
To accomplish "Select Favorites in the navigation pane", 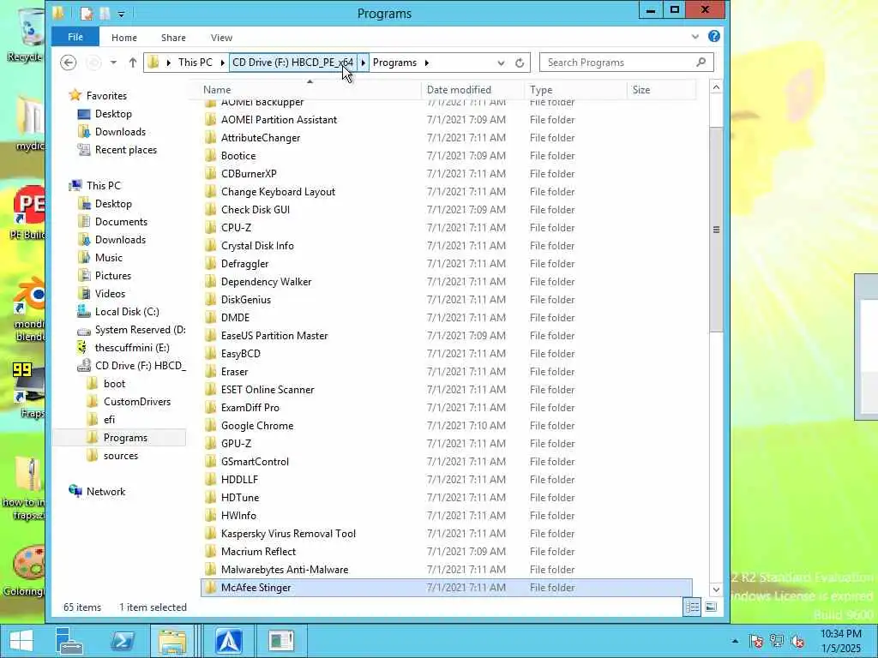I will click(105, 96).
